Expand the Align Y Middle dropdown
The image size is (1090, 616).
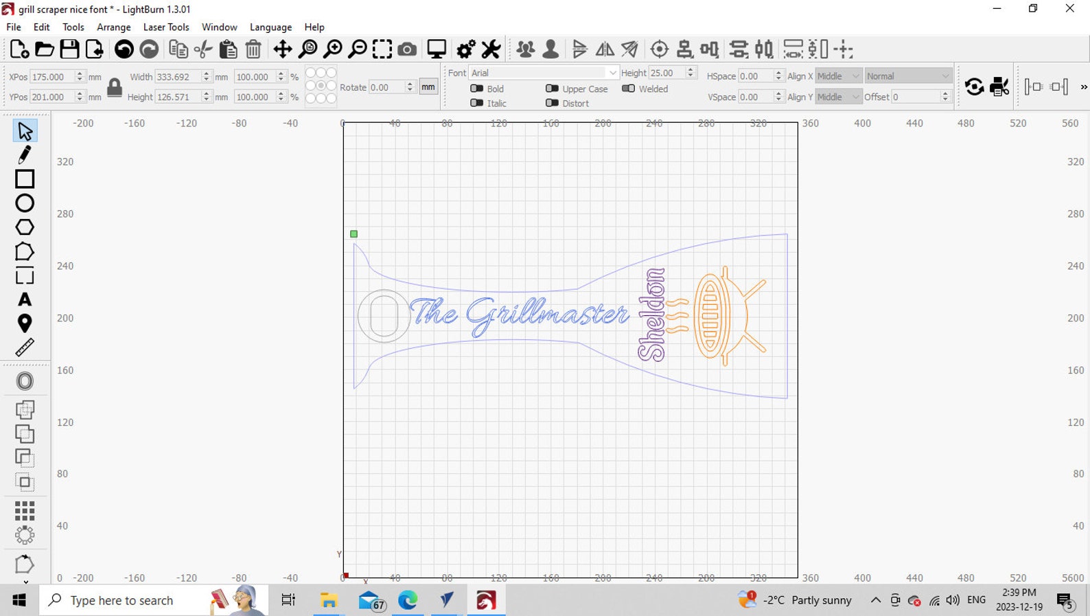coord(838,97)
